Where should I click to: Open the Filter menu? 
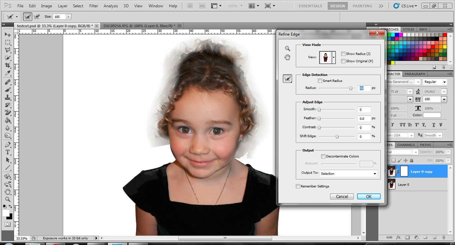94,6
